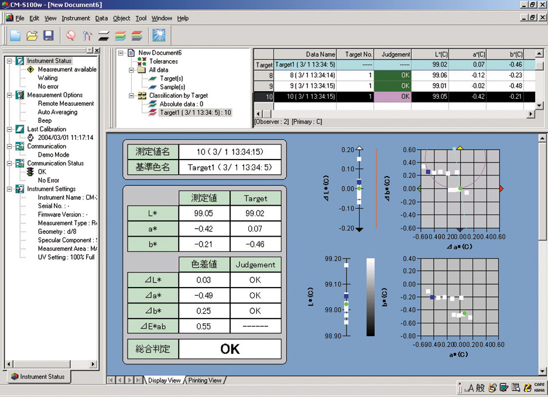Switch to the Printing View tab
The image size is (548, 397).
click(205, 380)
